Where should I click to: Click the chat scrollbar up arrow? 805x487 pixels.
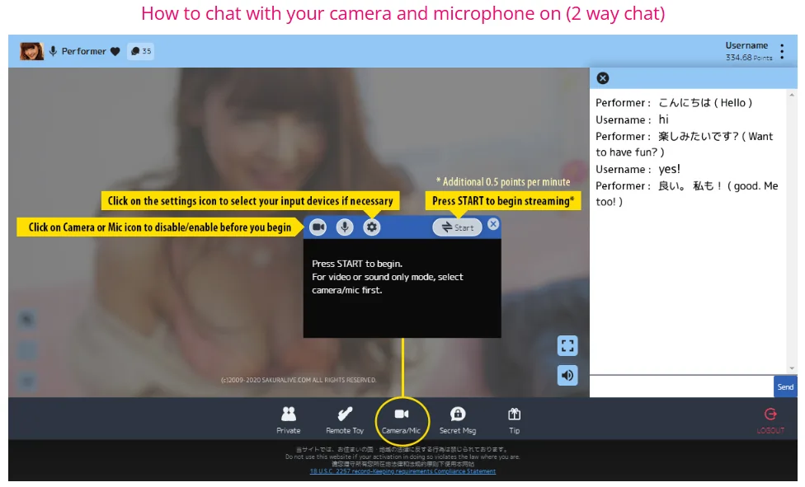pyautogui.click(x=792, y=95)
